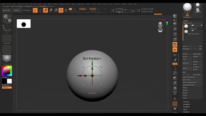Toggle the Floor grid button

coord(175,50)
